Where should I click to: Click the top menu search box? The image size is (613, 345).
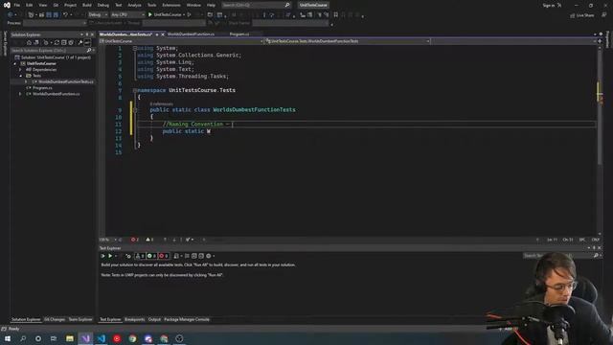pos(256,5)
